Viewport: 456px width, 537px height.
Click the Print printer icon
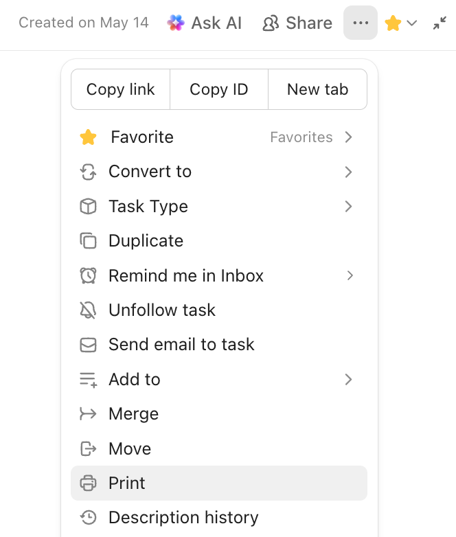point(88,483)
